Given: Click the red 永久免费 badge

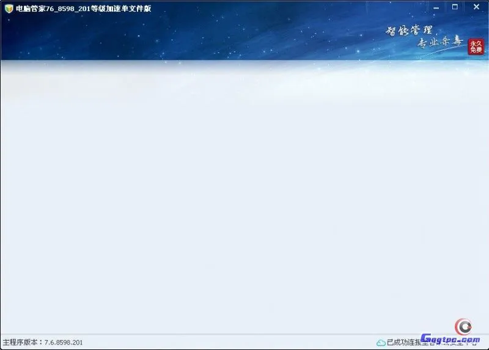Looking at the screenshot, I should pyautogui.click(x=476, y=47).
